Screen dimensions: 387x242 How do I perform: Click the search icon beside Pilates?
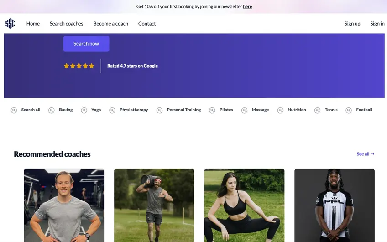212,110
